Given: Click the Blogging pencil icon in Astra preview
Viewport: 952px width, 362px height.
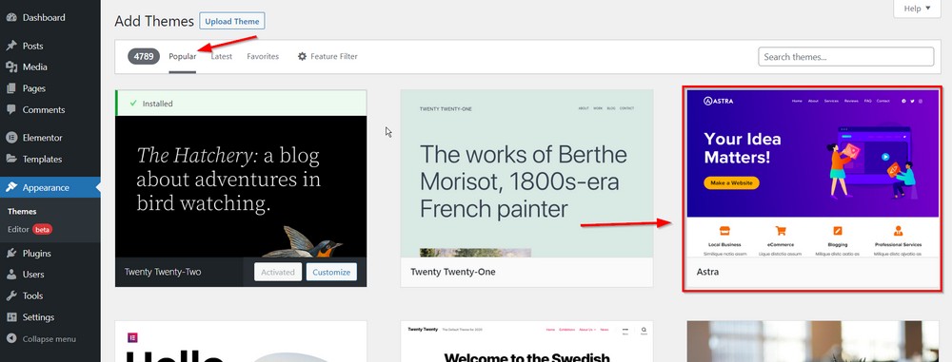Looking at the screenshot, I should click(838, 231).
